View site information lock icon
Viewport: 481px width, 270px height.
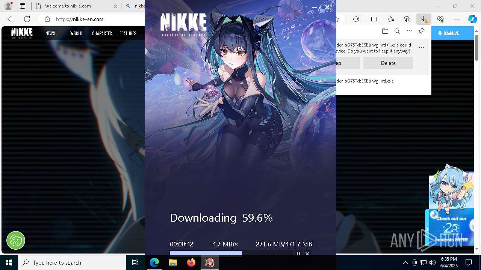[47, 19]
